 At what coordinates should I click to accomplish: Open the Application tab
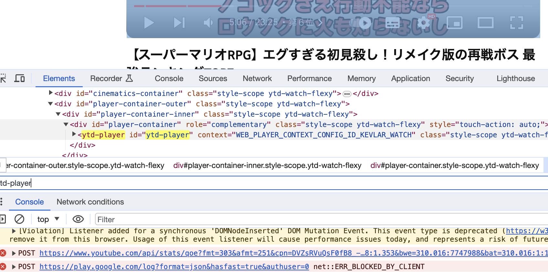pyautogui.click(x=411, y=78)
